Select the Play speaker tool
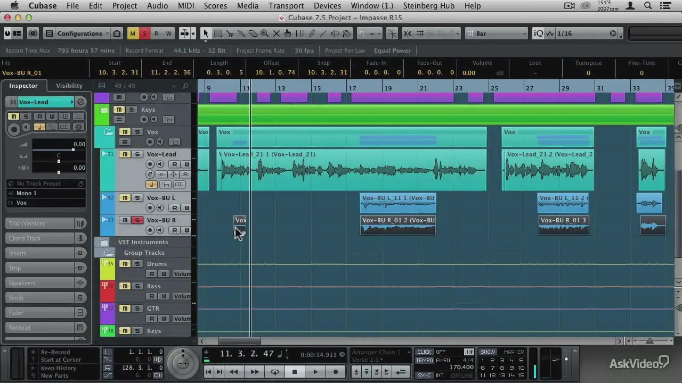 point(335,34)
